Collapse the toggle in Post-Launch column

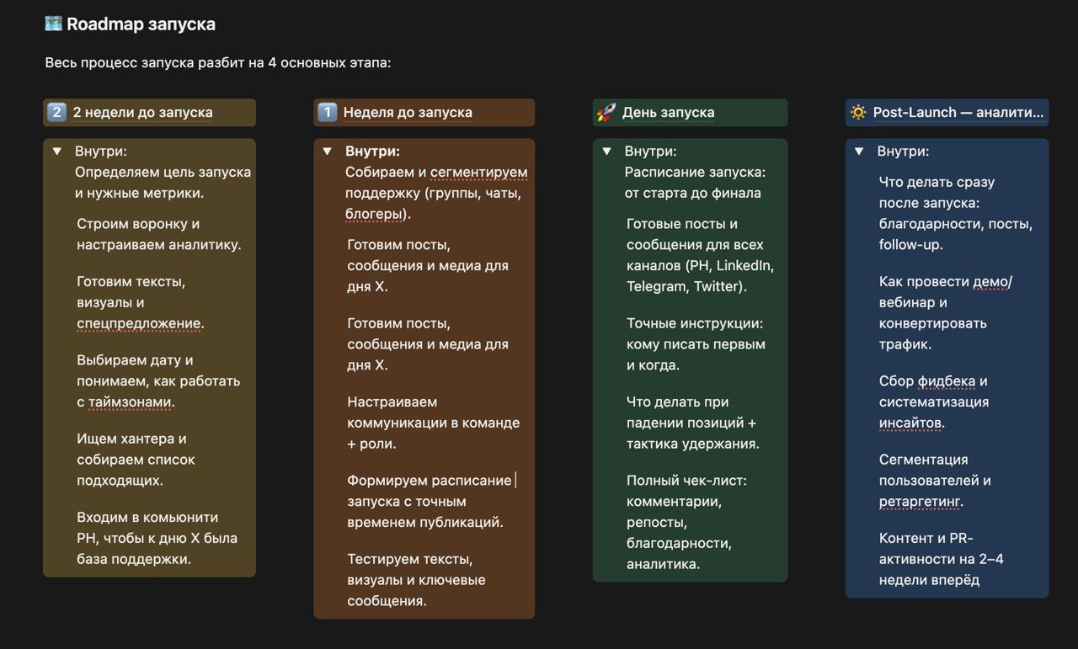click(x=859, y=152)
